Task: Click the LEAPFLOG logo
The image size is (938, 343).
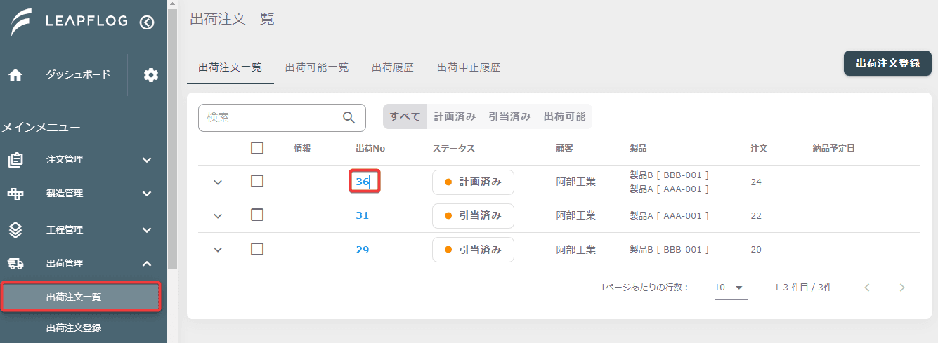Action: click(69, 22)
